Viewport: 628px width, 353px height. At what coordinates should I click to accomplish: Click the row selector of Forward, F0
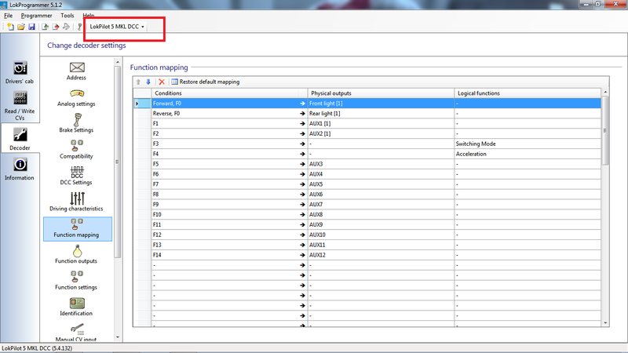pyautogui.click(x=142, y=104)
